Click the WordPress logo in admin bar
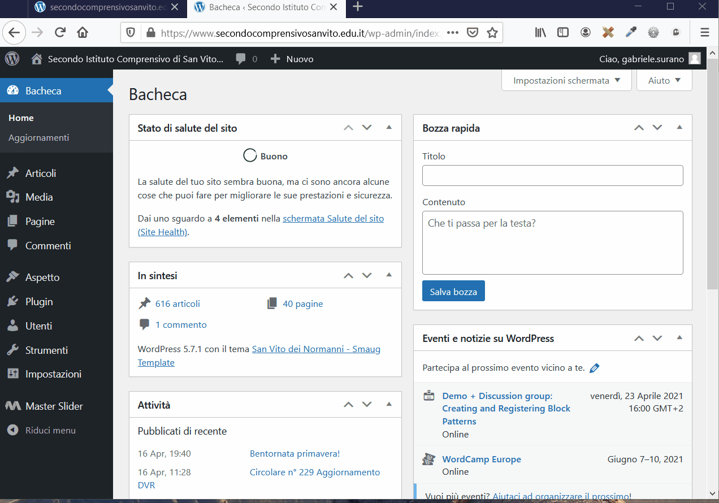 pyautogui.click(x=12, y=59)
